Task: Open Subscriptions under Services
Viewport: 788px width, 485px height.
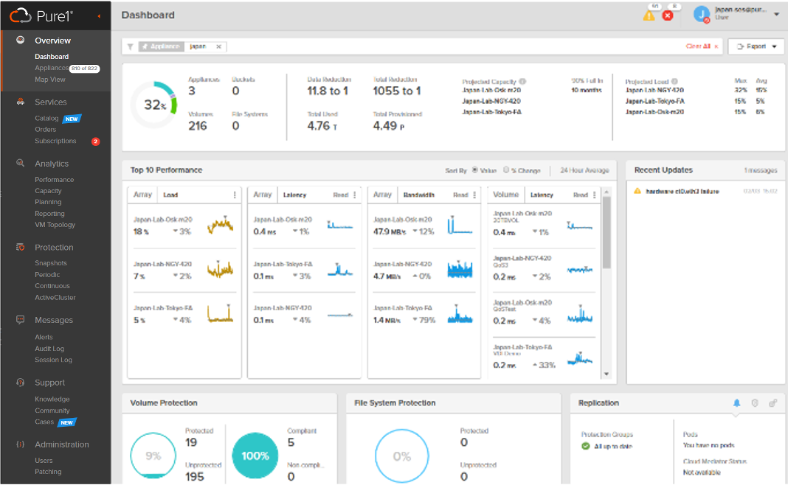Action: pos(55,141)
